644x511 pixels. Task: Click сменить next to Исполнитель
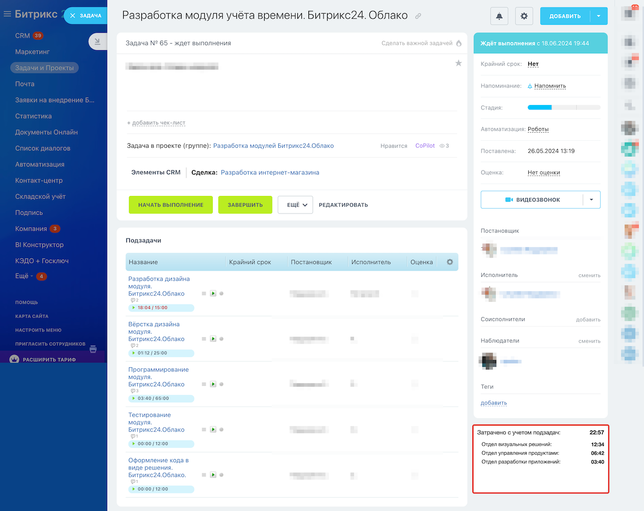tap(590, 275)
